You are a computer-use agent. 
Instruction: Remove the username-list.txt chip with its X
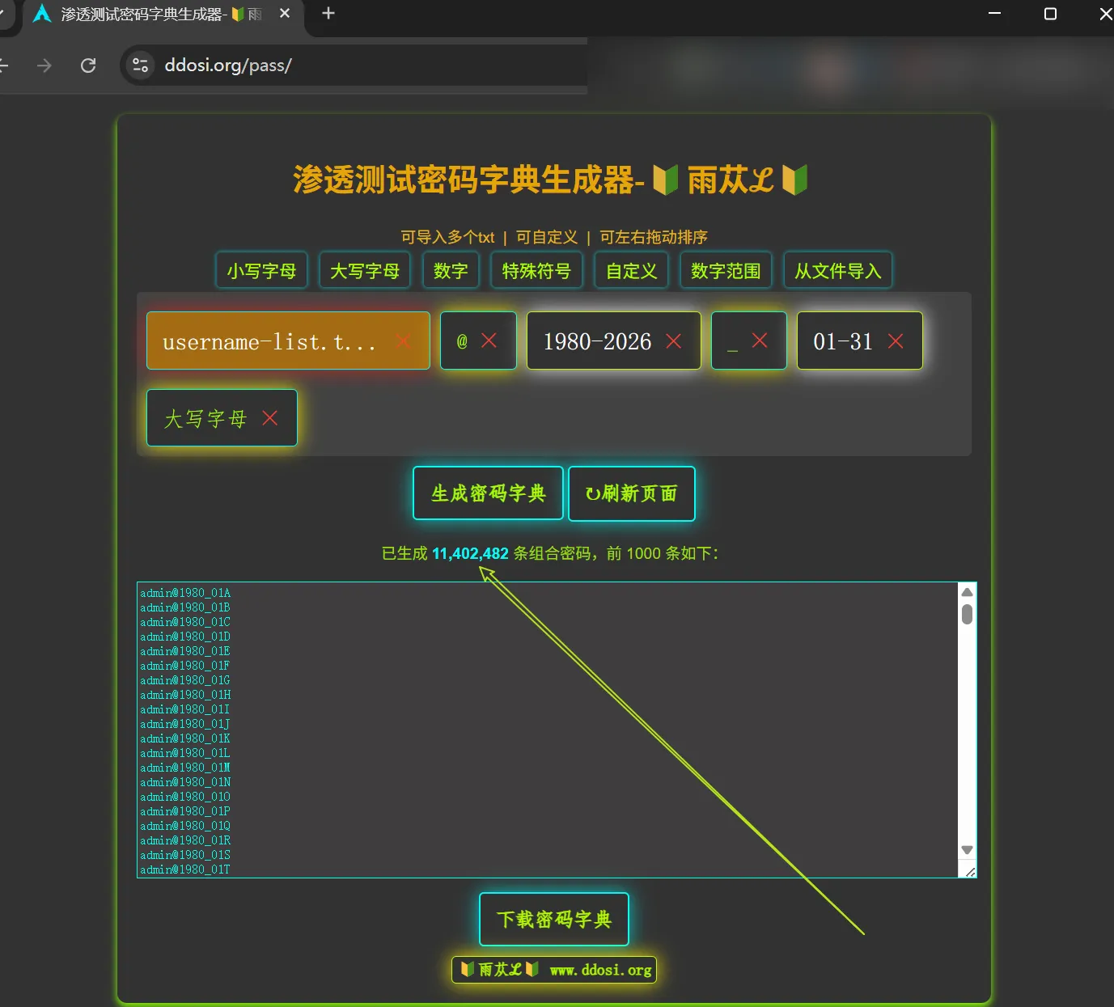[x=403, y=341]
